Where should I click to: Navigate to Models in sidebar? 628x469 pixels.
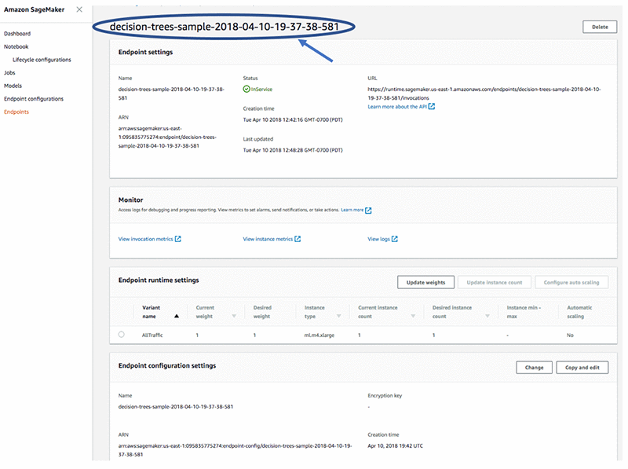pyautogui.click(x=13, y=86)
